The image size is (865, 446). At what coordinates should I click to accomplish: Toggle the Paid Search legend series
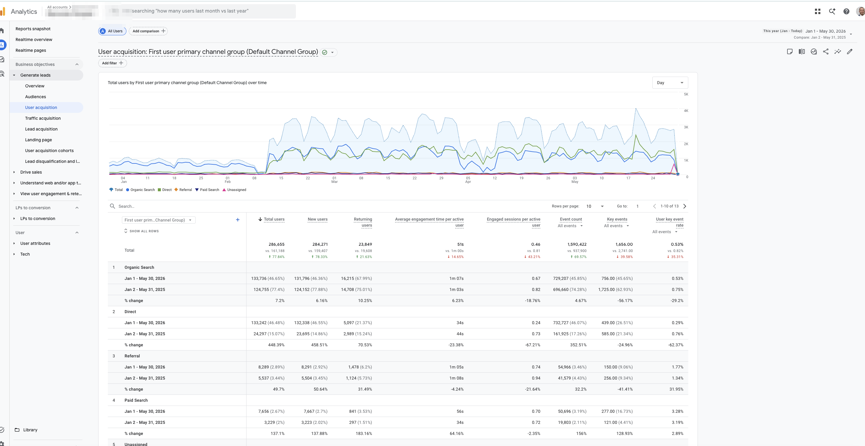point(207,190)
